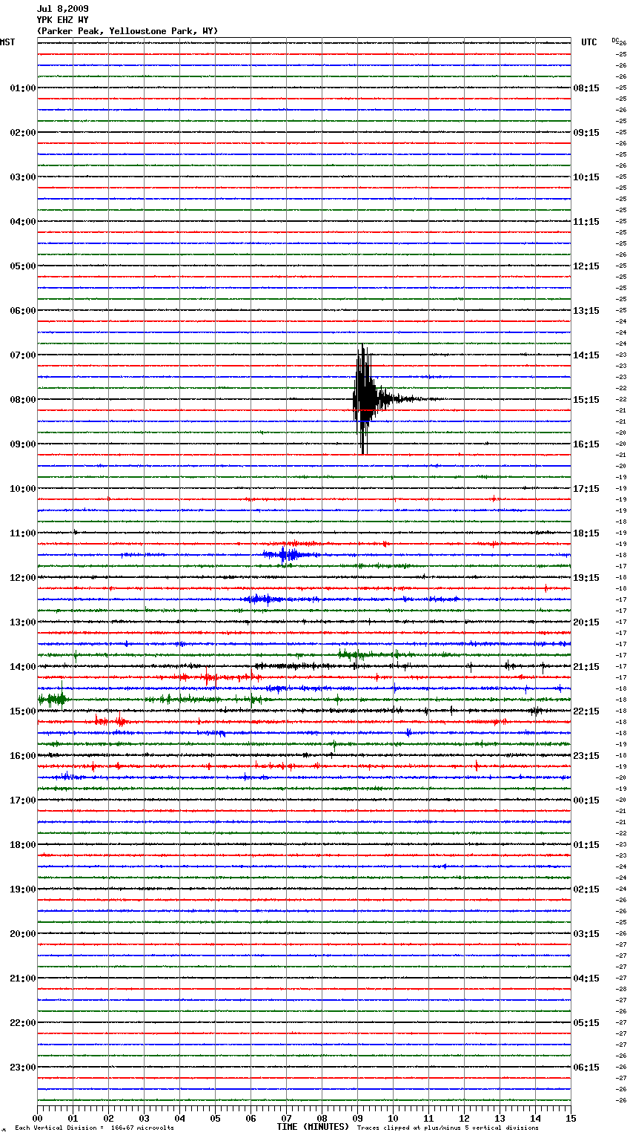Click the 17:15 UTC time label

pos(586,489)
